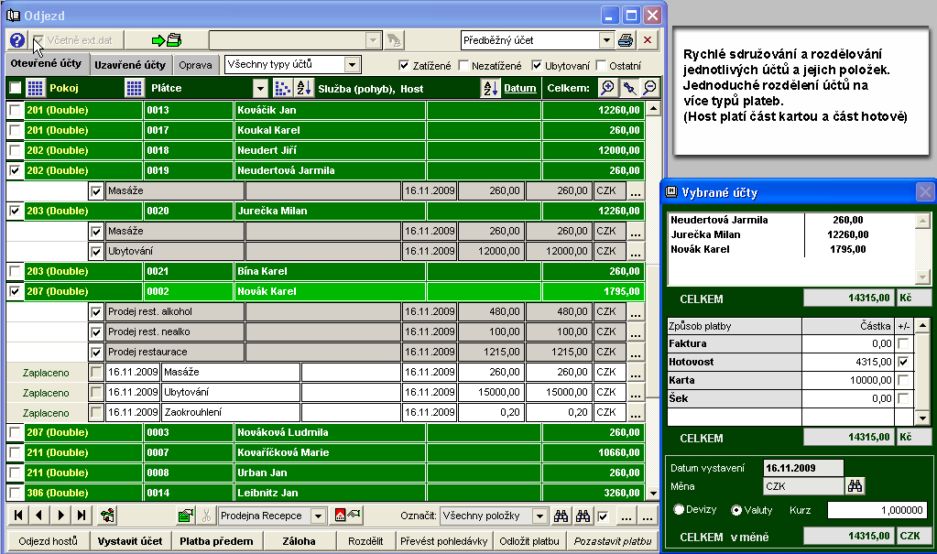This screenshot has height=554, width=937.
Task: Jump to first record navigation arrow
Action: (18, 516)
